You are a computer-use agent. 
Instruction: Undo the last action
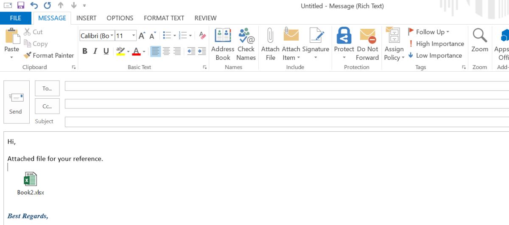(x=34, y=6)
